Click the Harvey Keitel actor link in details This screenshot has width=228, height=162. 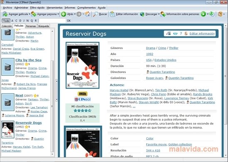tap(119, 90)
